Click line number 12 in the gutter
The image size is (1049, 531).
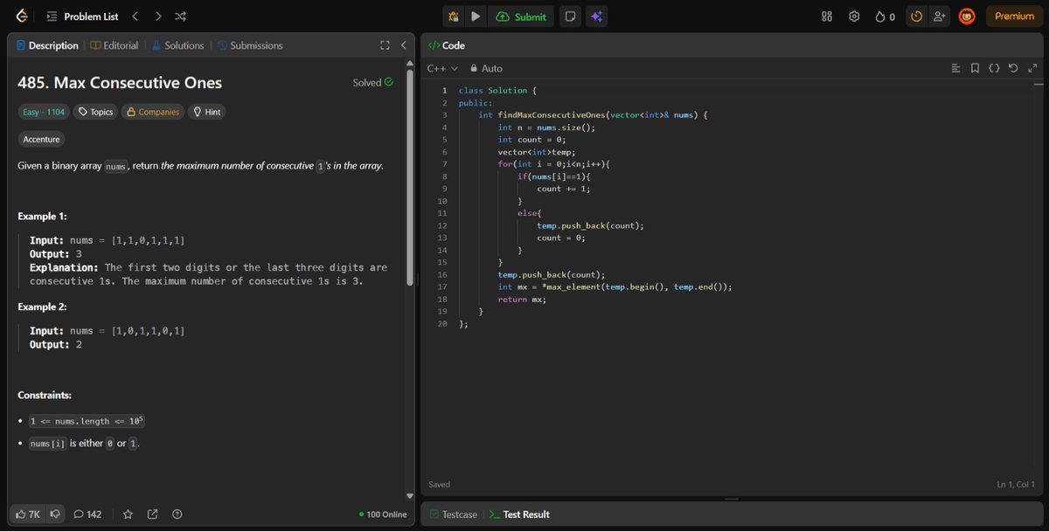click(441, 225)
